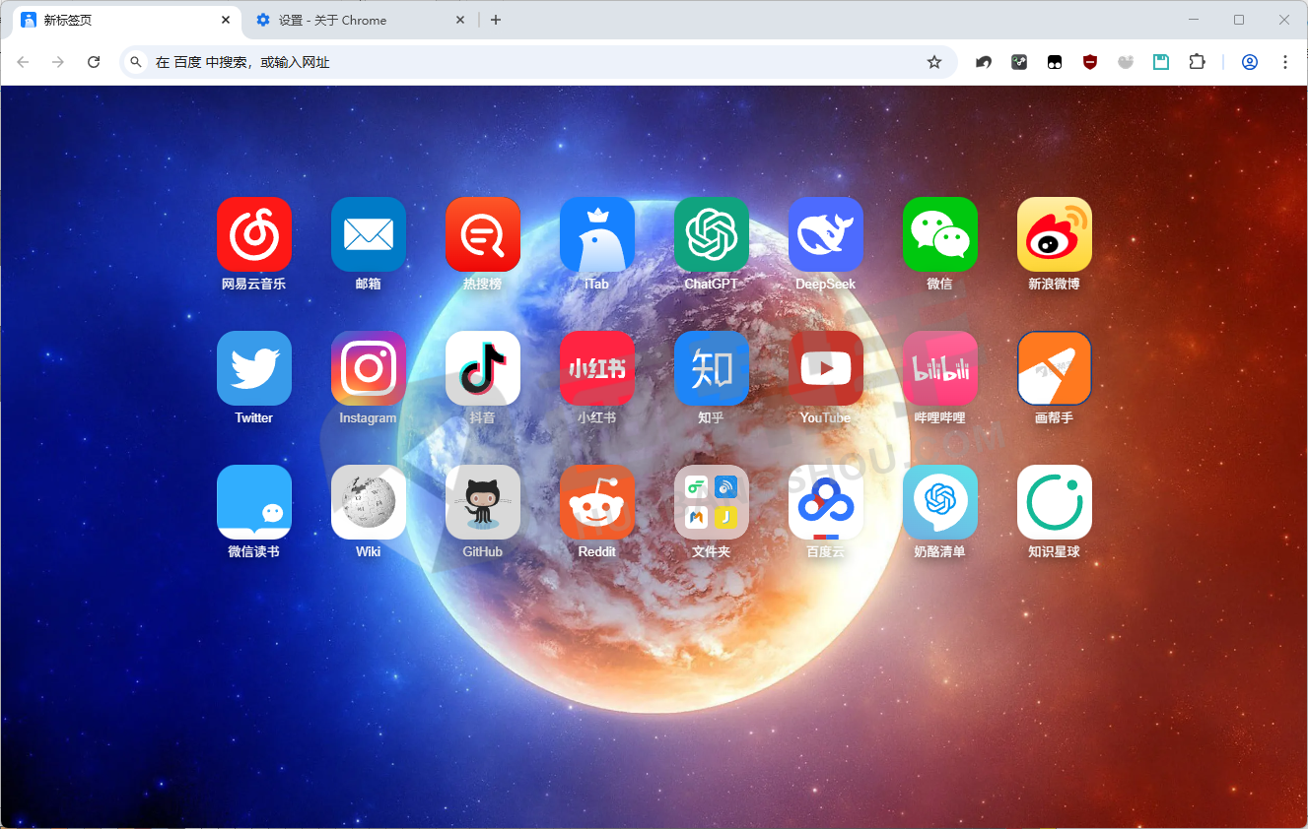The width and height of the screenshot is (1308, 829).
Task: Click the GitHub shortcut icon
Action: point(483,502)
